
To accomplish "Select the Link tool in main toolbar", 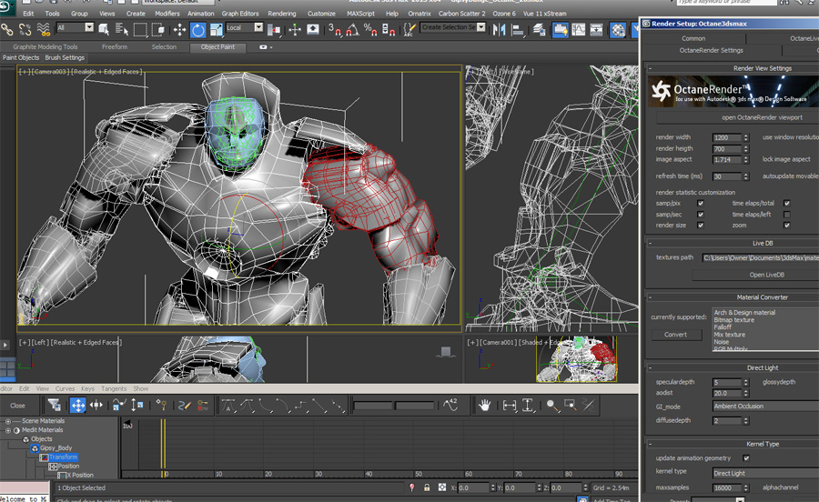I will tap(6, 30).
